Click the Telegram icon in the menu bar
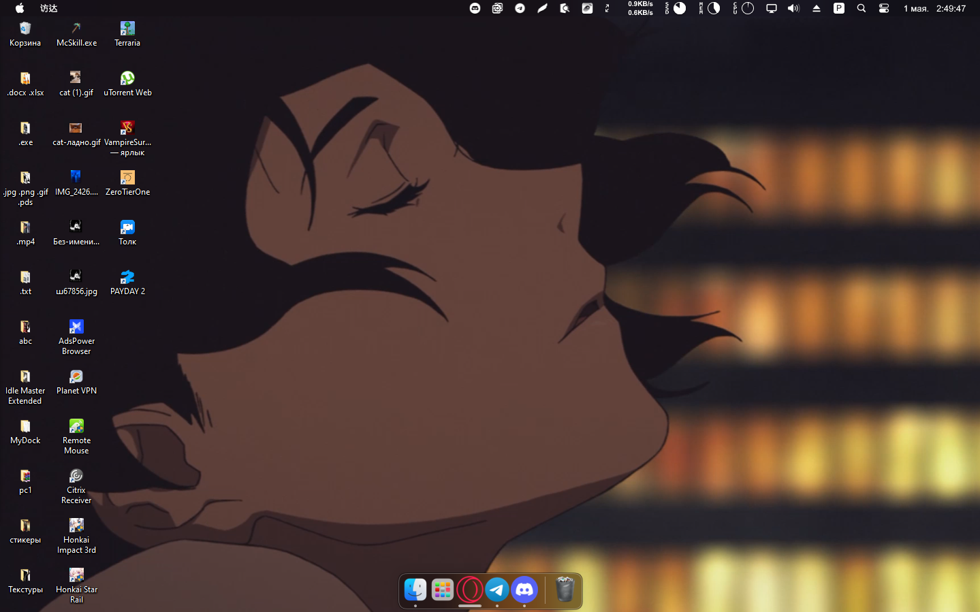 (520, 8)
